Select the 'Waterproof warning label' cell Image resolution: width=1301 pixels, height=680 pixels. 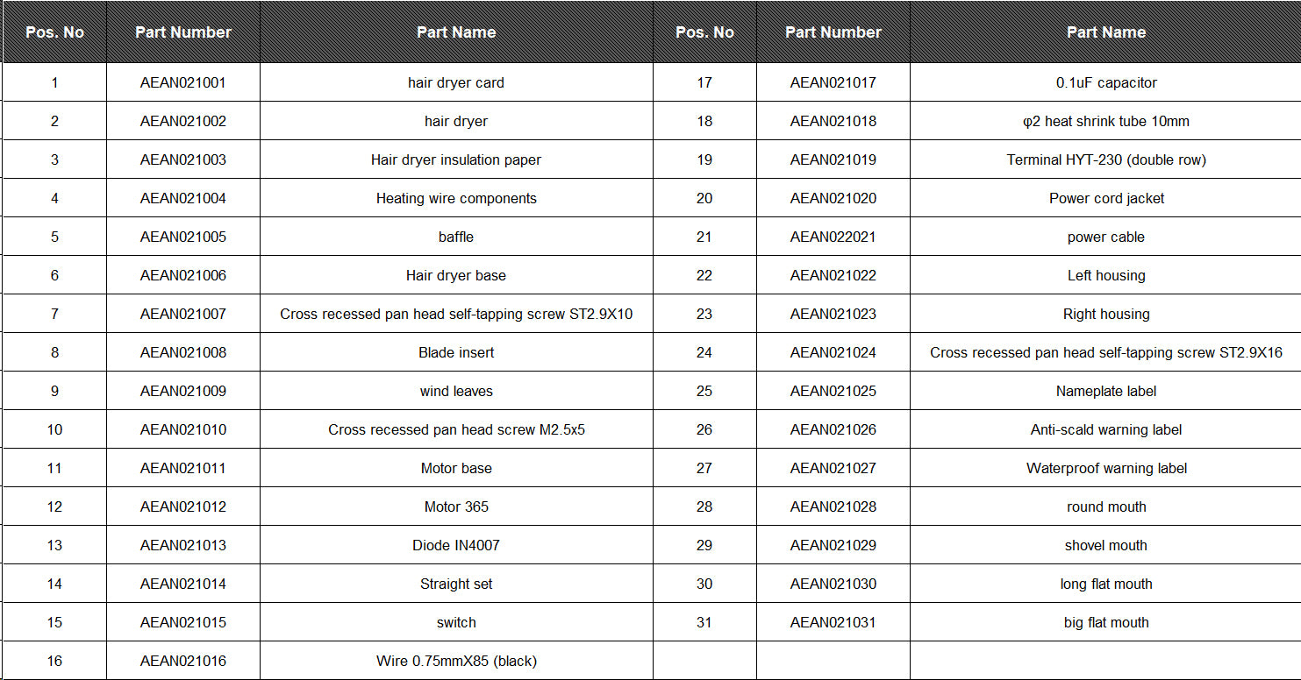(1105, 468)
